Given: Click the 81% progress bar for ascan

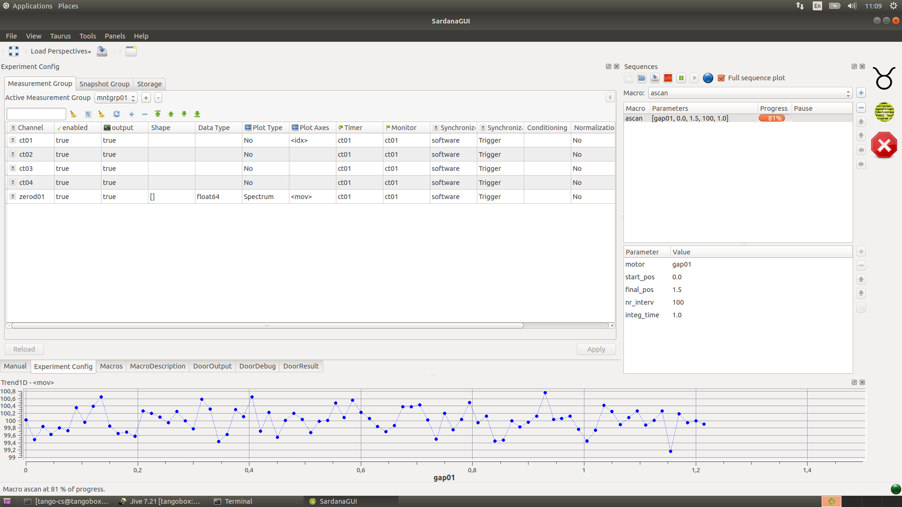Looking at the screenshot, I should tap(775, 118).
